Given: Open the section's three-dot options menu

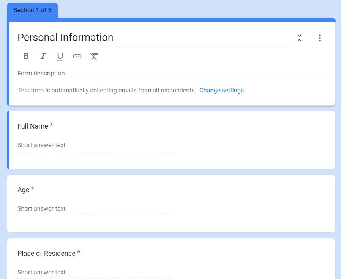Looking at the screenshot, I should point(320,38).
